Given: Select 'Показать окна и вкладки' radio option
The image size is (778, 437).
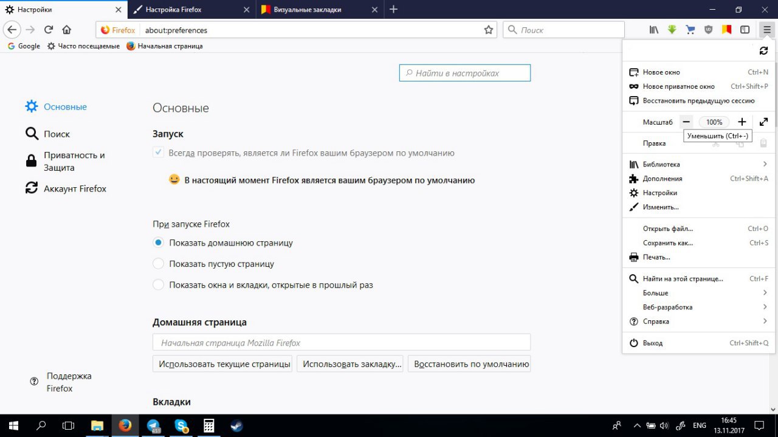Looking at the screenshot, I should pos(158,284).
